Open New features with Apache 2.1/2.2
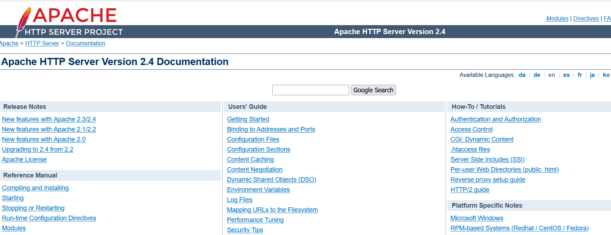The image size is (611, 235). [x=49, y=129]
